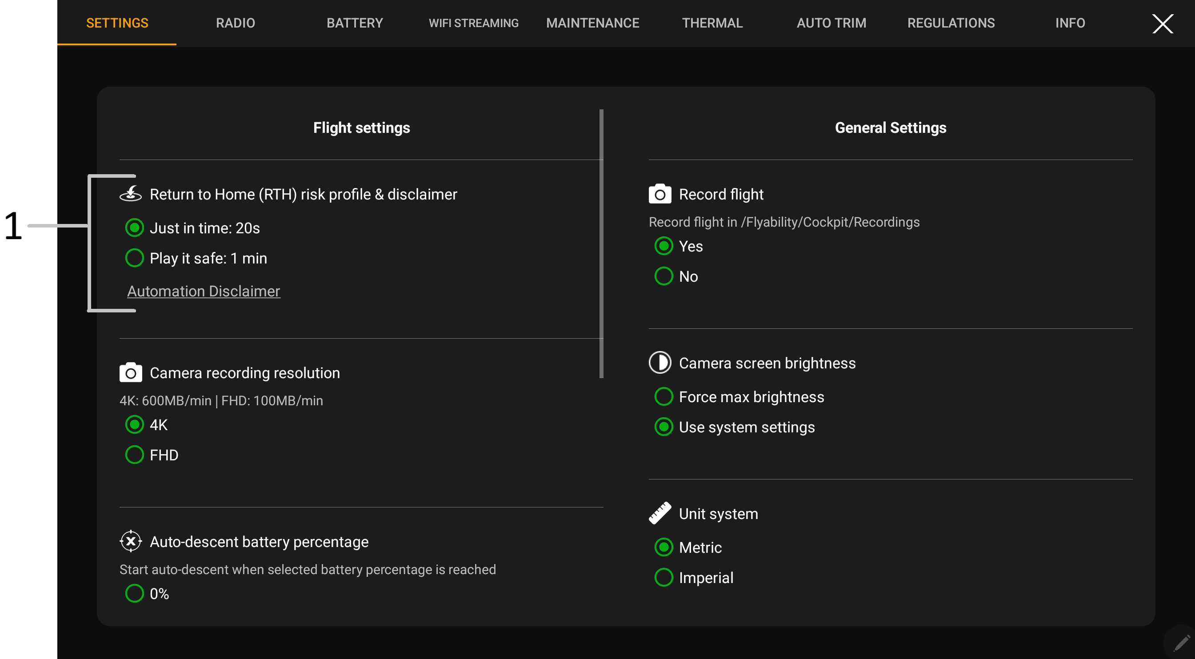Click the Auto-descent battery crosshair icon
Viewport: 1195px width, 659px height.
130,541
